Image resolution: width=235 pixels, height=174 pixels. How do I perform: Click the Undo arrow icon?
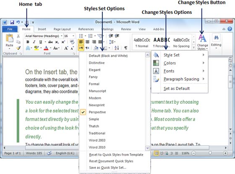[18, 22]
